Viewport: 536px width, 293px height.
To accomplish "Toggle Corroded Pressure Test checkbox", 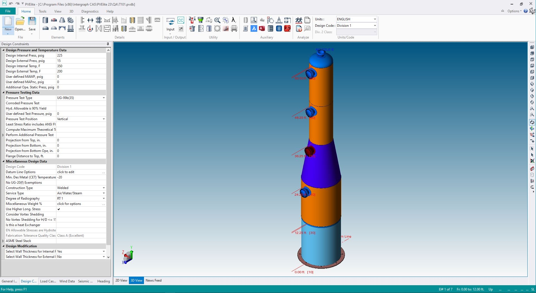I will (81, 103).
